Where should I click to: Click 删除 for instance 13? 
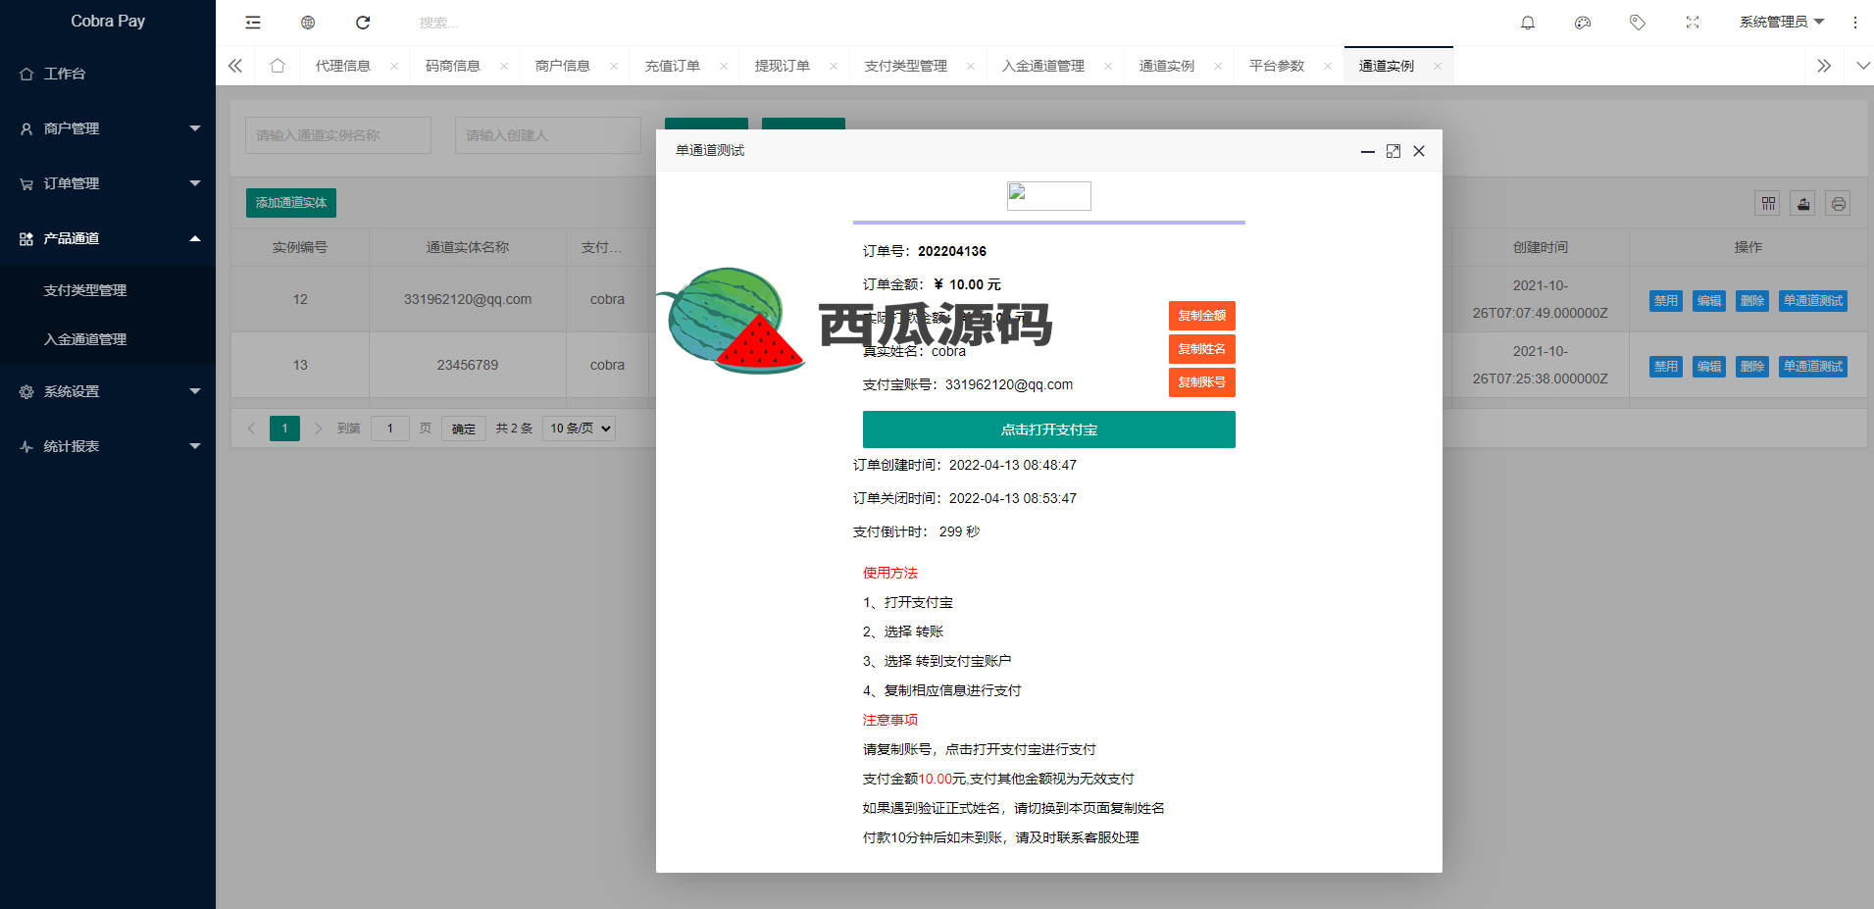click(x=1752, y=367)
